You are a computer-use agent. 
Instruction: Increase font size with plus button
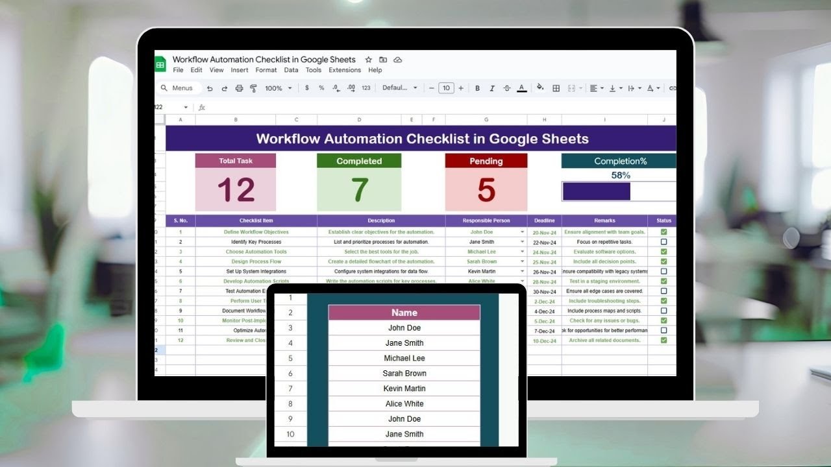(x=461, y=88)
